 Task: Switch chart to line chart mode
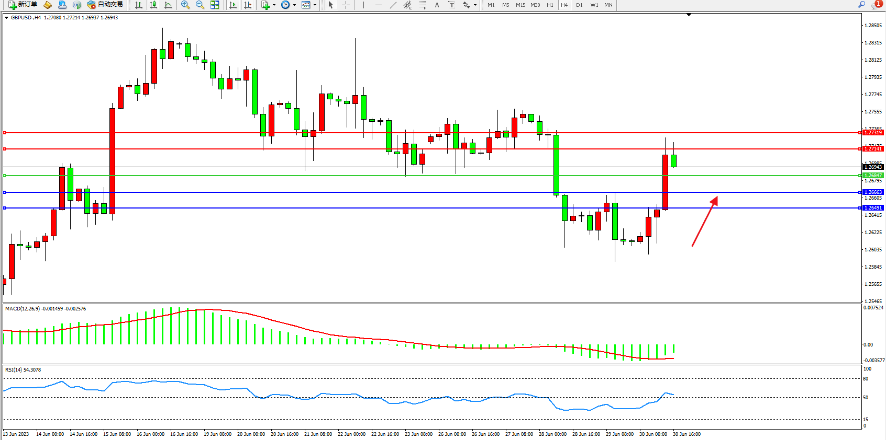pyautogui.click(x=168, y=5)
